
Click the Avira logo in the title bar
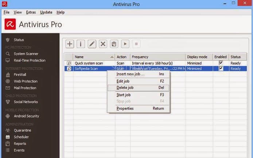click(x=4, y=4)
